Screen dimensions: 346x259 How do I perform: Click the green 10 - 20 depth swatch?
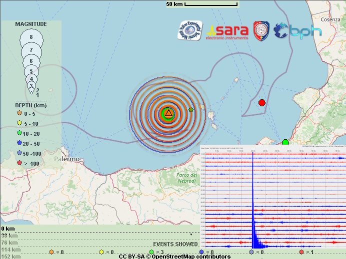pos(19,133)
